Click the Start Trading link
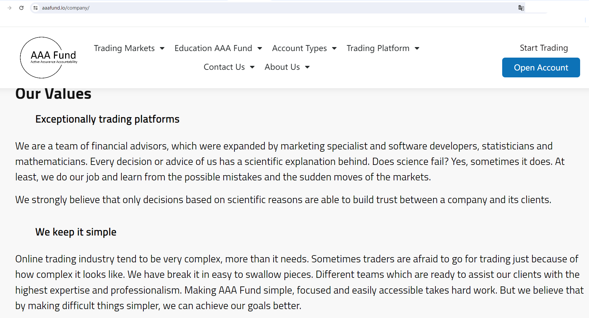Screen dimensions: 589x318 (544, 48)
